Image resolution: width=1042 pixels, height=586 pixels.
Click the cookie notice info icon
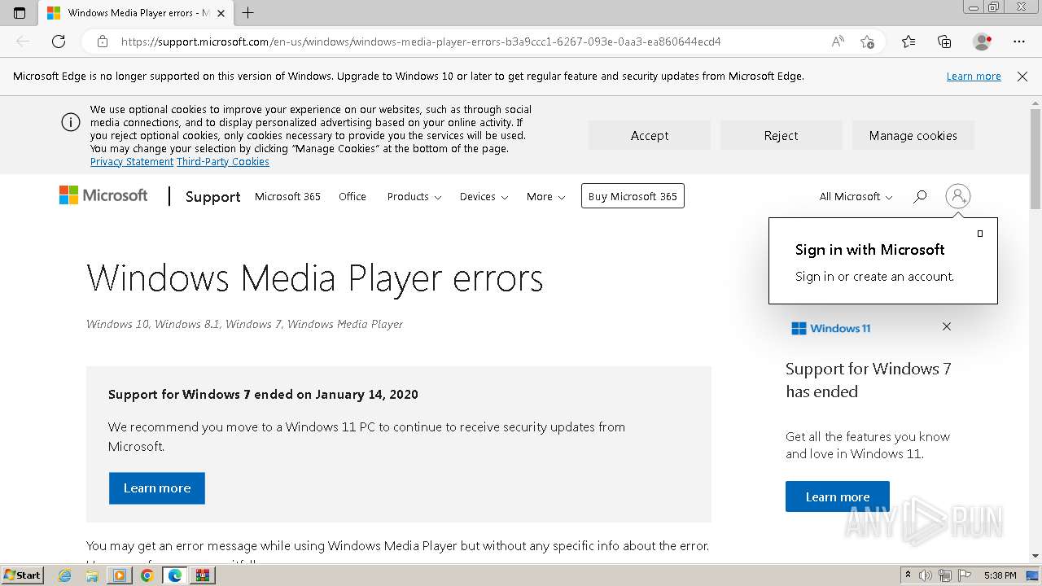[x=71, y=122]
